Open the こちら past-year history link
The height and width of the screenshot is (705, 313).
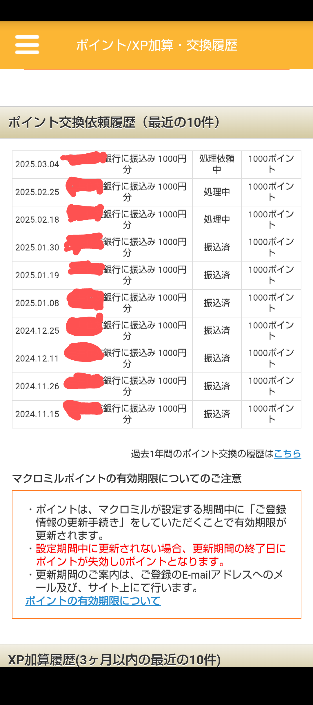click(287, 453)
